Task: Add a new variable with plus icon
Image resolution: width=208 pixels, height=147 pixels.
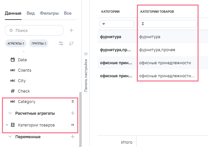Action: [73, 137]
